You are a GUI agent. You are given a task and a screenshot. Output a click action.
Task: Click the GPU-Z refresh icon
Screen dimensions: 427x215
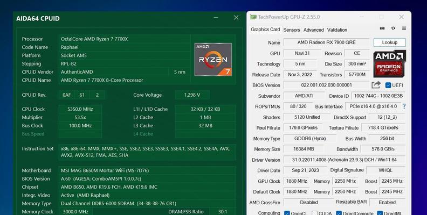393,28
